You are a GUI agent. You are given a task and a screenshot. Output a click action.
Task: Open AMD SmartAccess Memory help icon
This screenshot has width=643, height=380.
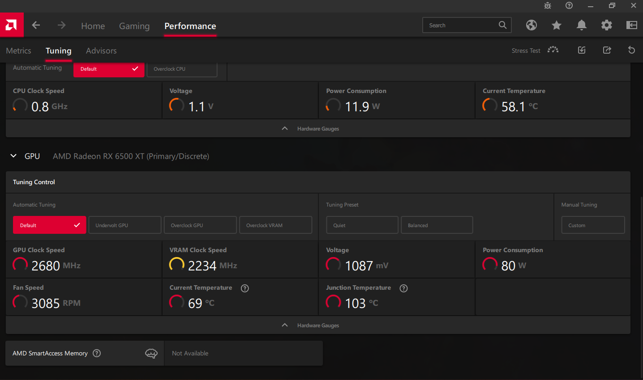[x=97, y=353]
